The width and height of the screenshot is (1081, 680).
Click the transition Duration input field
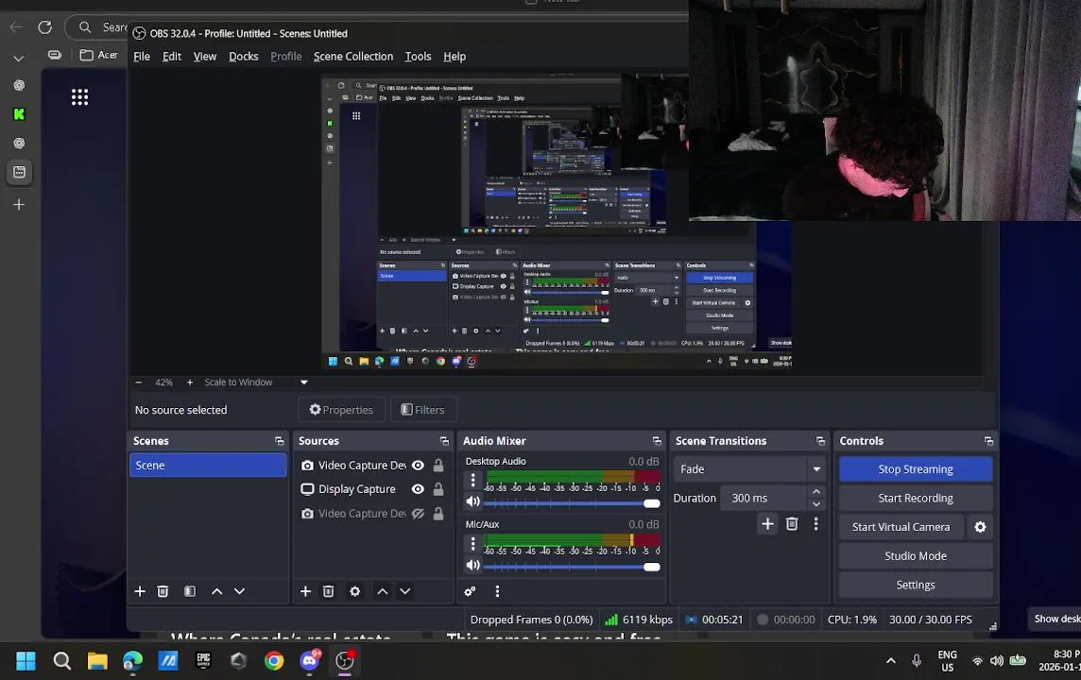pyautogui.click(x=764, y=498)
